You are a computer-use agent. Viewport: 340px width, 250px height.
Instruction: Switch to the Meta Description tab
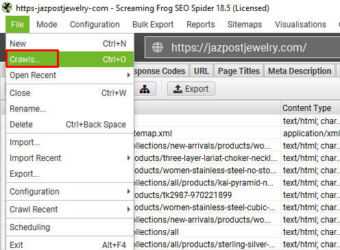point(300,71)
